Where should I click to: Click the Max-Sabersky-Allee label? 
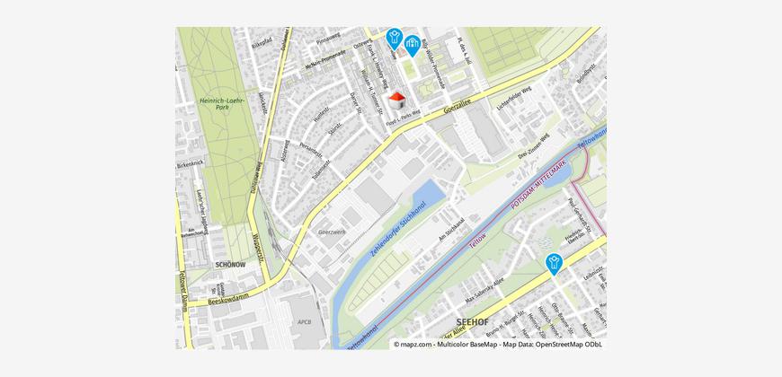pos(484,291)
